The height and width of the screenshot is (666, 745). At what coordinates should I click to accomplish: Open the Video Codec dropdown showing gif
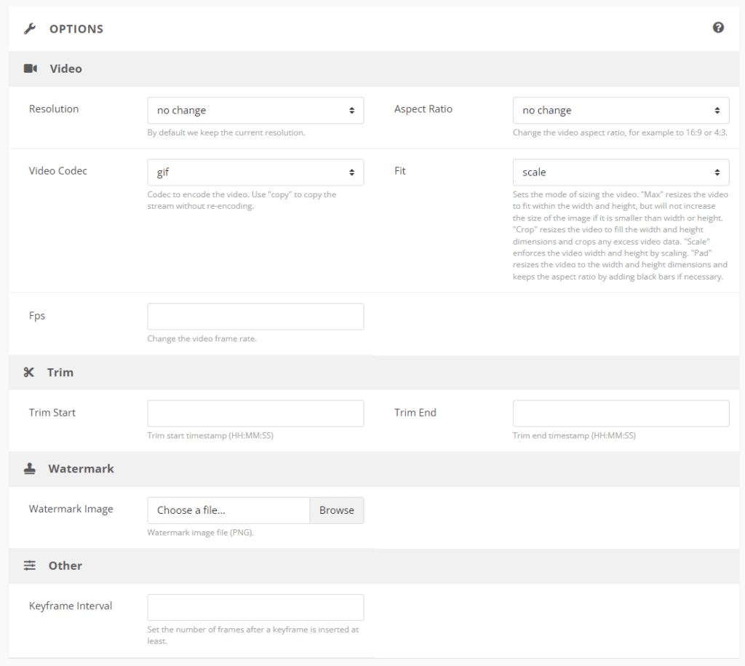[255, 173]
